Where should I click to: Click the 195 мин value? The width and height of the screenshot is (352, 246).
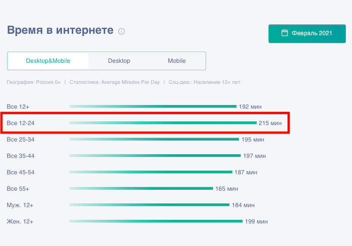[253, 140]
